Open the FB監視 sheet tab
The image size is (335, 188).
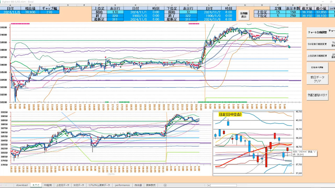[x=47, y=185]
